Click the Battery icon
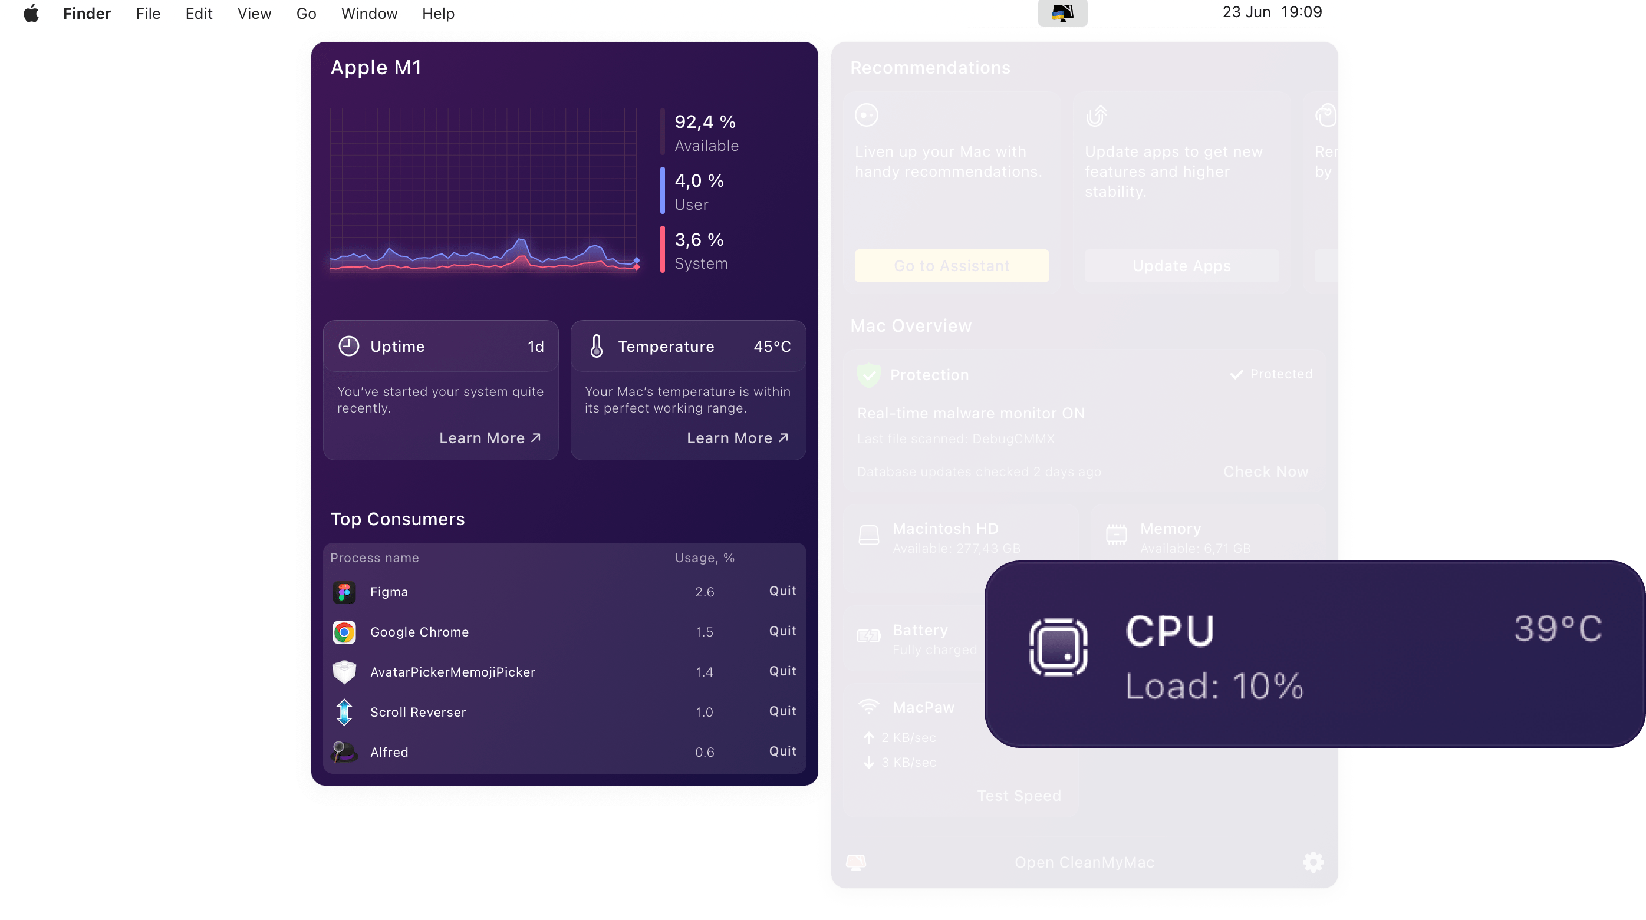Screen dimensions: 1646x920 click(x=868, y=636)
